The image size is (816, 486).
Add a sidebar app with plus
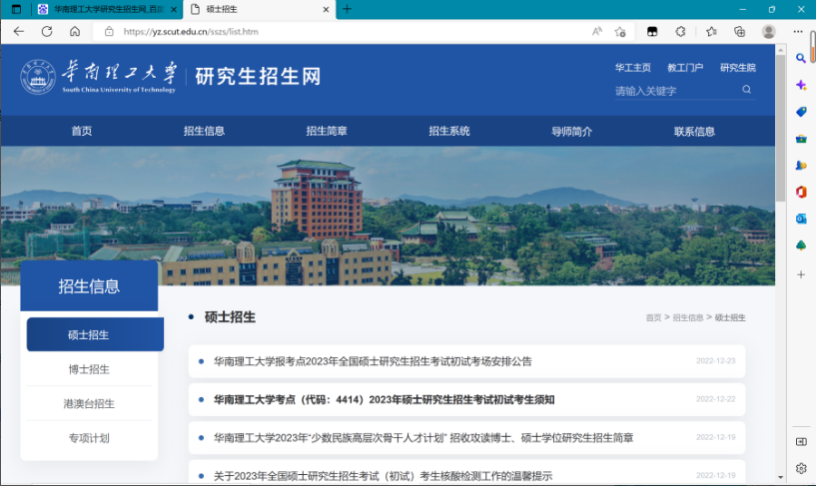coord(801,273)
